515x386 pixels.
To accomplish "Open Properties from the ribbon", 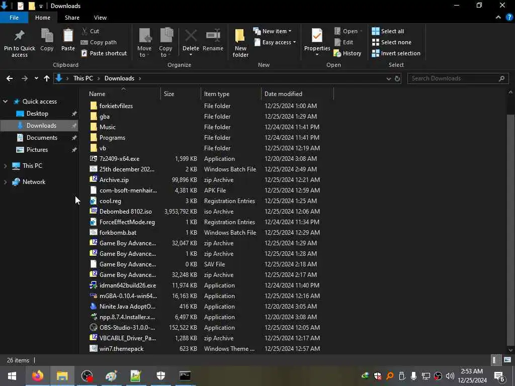I will point(317,43).
